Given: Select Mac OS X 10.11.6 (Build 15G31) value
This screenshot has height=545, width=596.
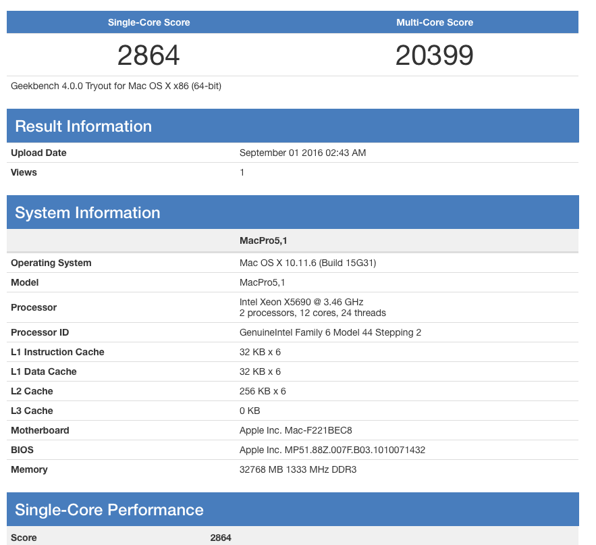Looking at the screenshot, I should [308, 263].
